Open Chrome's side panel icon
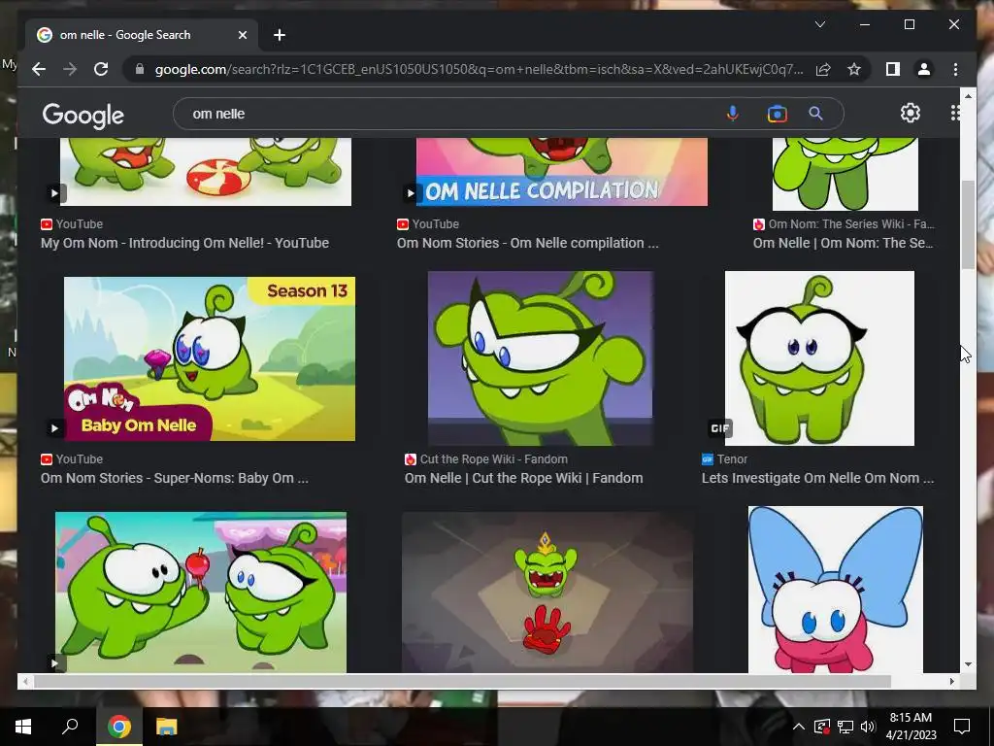This screenshot has width=994, height=746. coord(893,69)
